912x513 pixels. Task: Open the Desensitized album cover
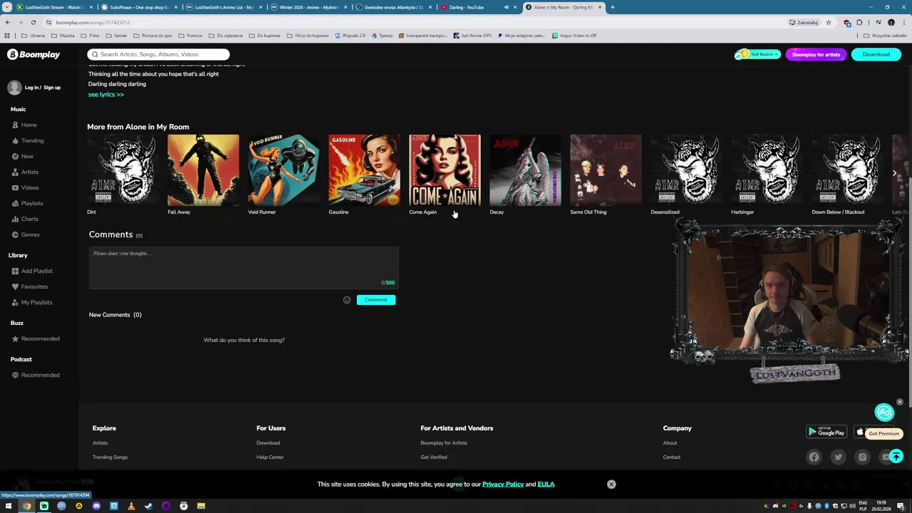pyautogui.click(x=686, y=170)
